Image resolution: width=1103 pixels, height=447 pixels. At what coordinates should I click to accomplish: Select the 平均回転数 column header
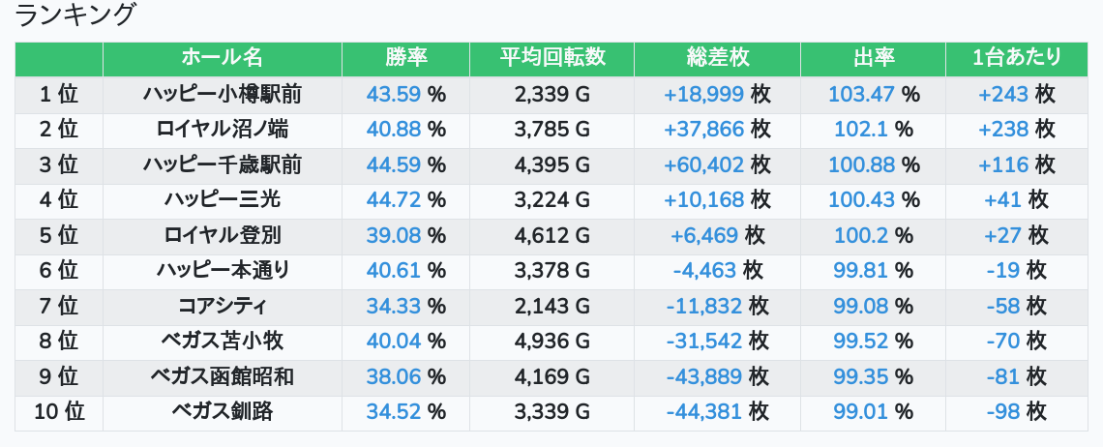[552, 58]
